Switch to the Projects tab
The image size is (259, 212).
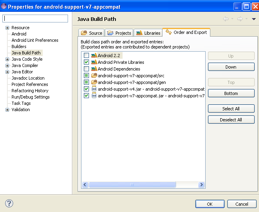pyautogui.click(x=119, y=33)
